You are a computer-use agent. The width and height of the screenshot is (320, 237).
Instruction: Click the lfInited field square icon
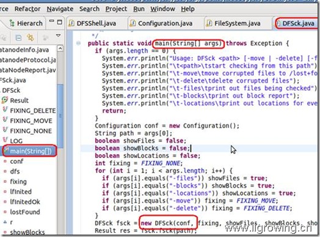click(x=5, y=192)
